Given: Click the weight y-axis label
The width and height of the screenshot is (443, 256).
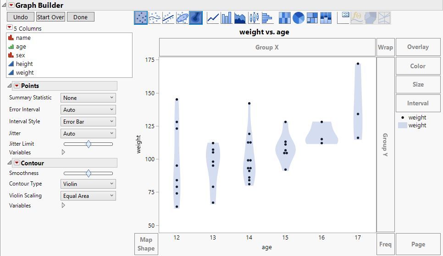Looking at the screenshot, I should click(x=138, y=144).
